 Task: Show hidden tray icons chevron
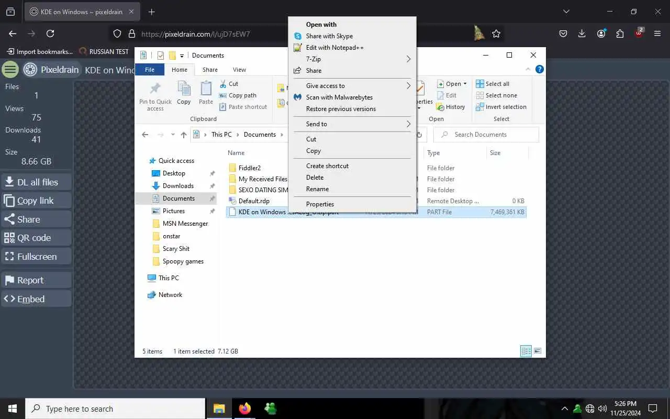pos(564,409)
